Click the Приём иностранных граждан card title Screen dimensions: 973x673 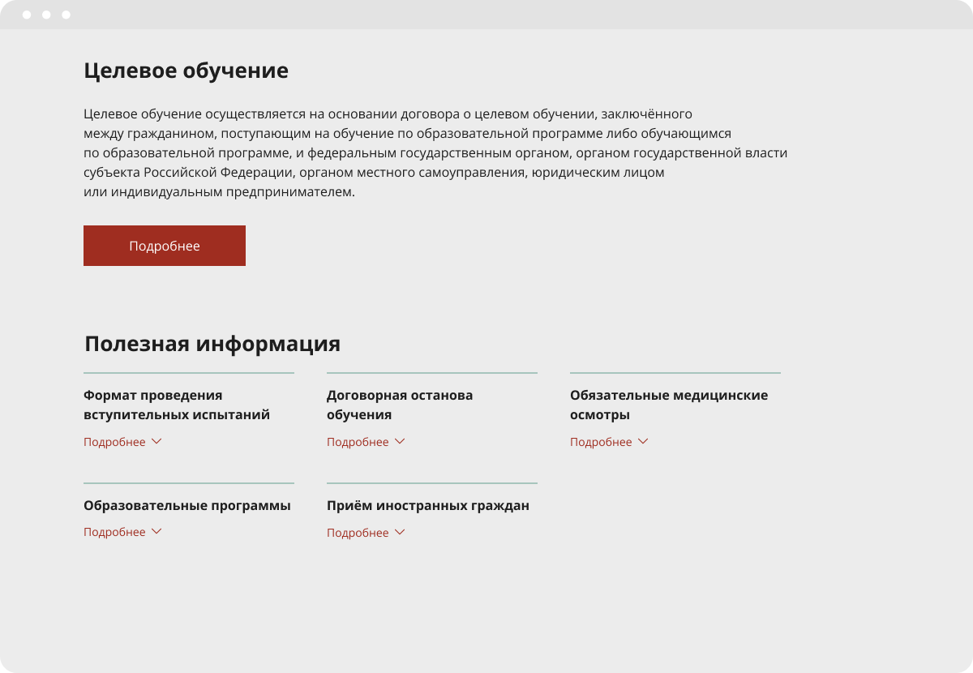427,505
